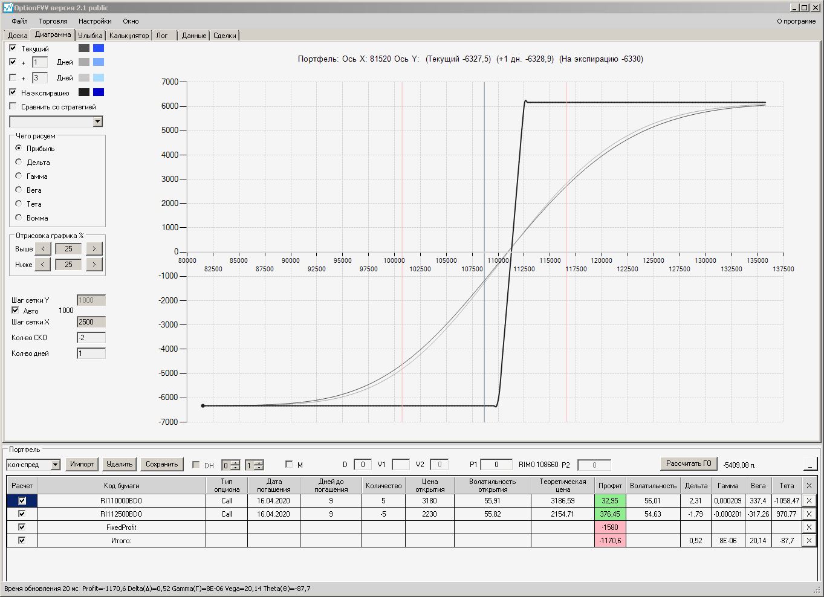Open the Торговля menu
Screen dimensions: 824x597
click(x=53, y=21)
